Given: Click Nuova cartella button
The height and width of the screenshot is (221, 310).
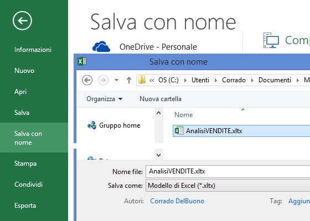Looking at the screenshot, I should point(161,99).
